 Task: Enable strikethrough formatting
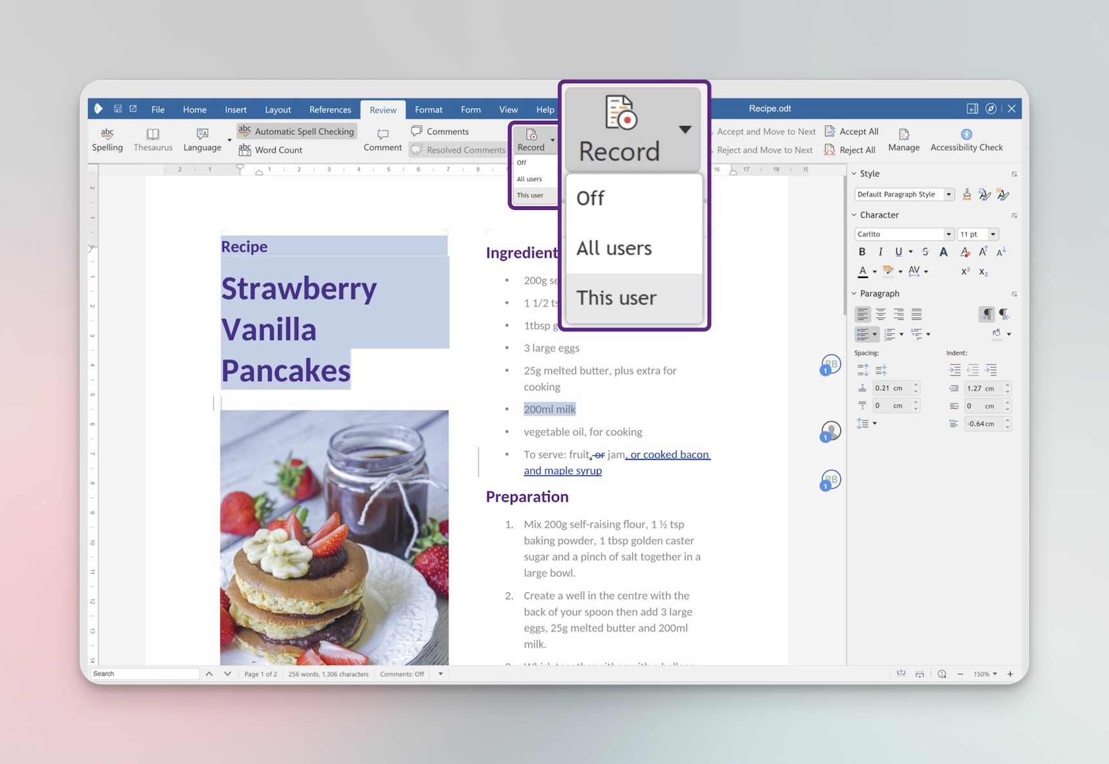(x=925, y=252)
